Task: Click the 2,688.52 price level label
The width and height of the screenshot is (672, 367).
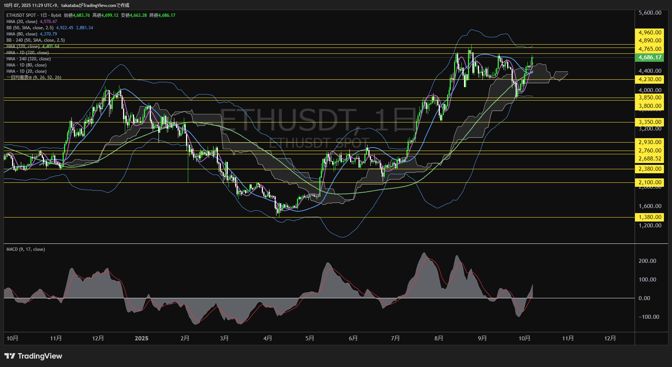Action: (x=650, y=159)
